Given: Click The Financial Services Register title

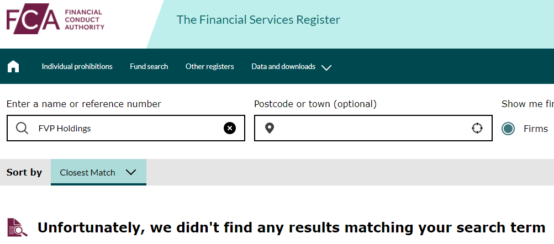Looking at the screenshot, I should click(x=258, y=19).
